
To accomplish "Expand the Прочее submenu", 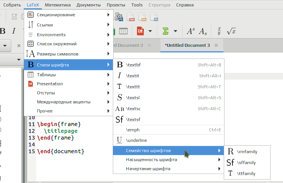I will tap(69, 111).
